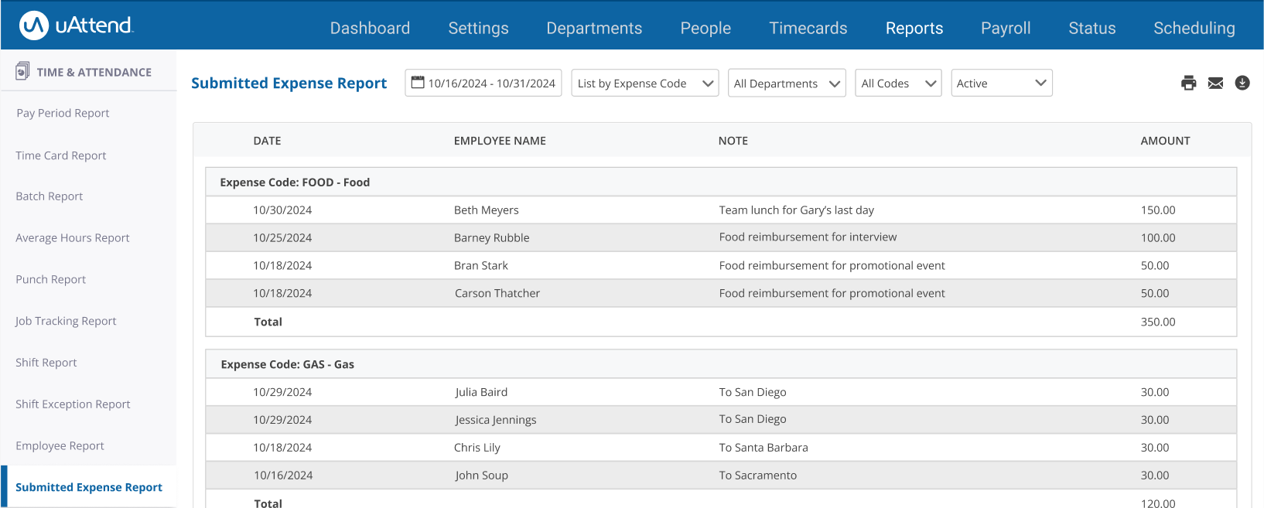
Task: Click the Food reimbursement for interview note
Action: click(x=808, y=237)
